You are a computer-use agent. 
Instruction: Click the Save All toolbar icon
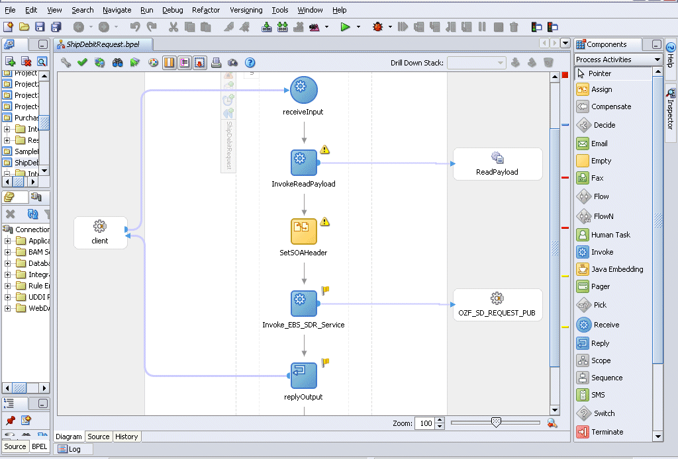56,27
